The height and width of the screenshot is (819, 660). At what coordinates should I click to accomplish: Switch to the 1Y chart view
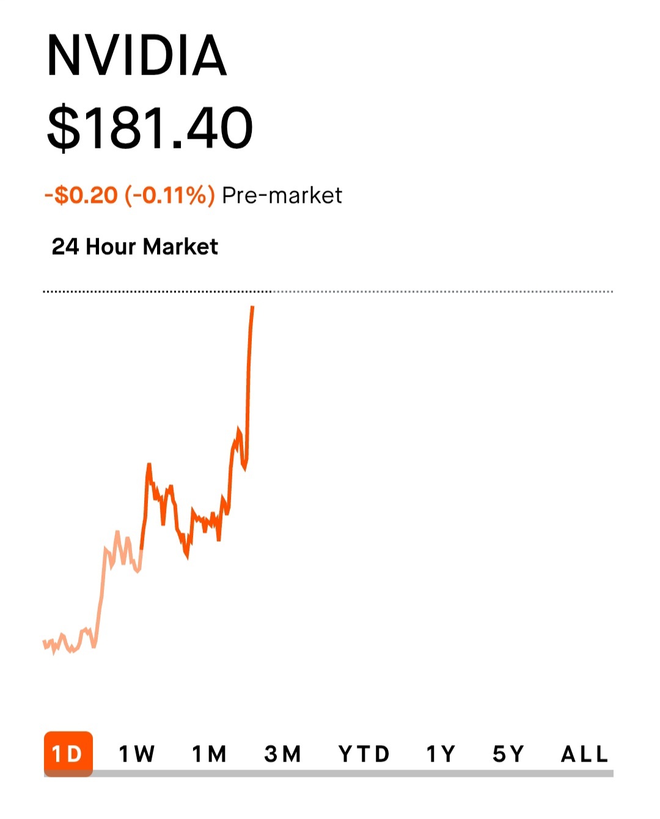click(x=441, y=754)
